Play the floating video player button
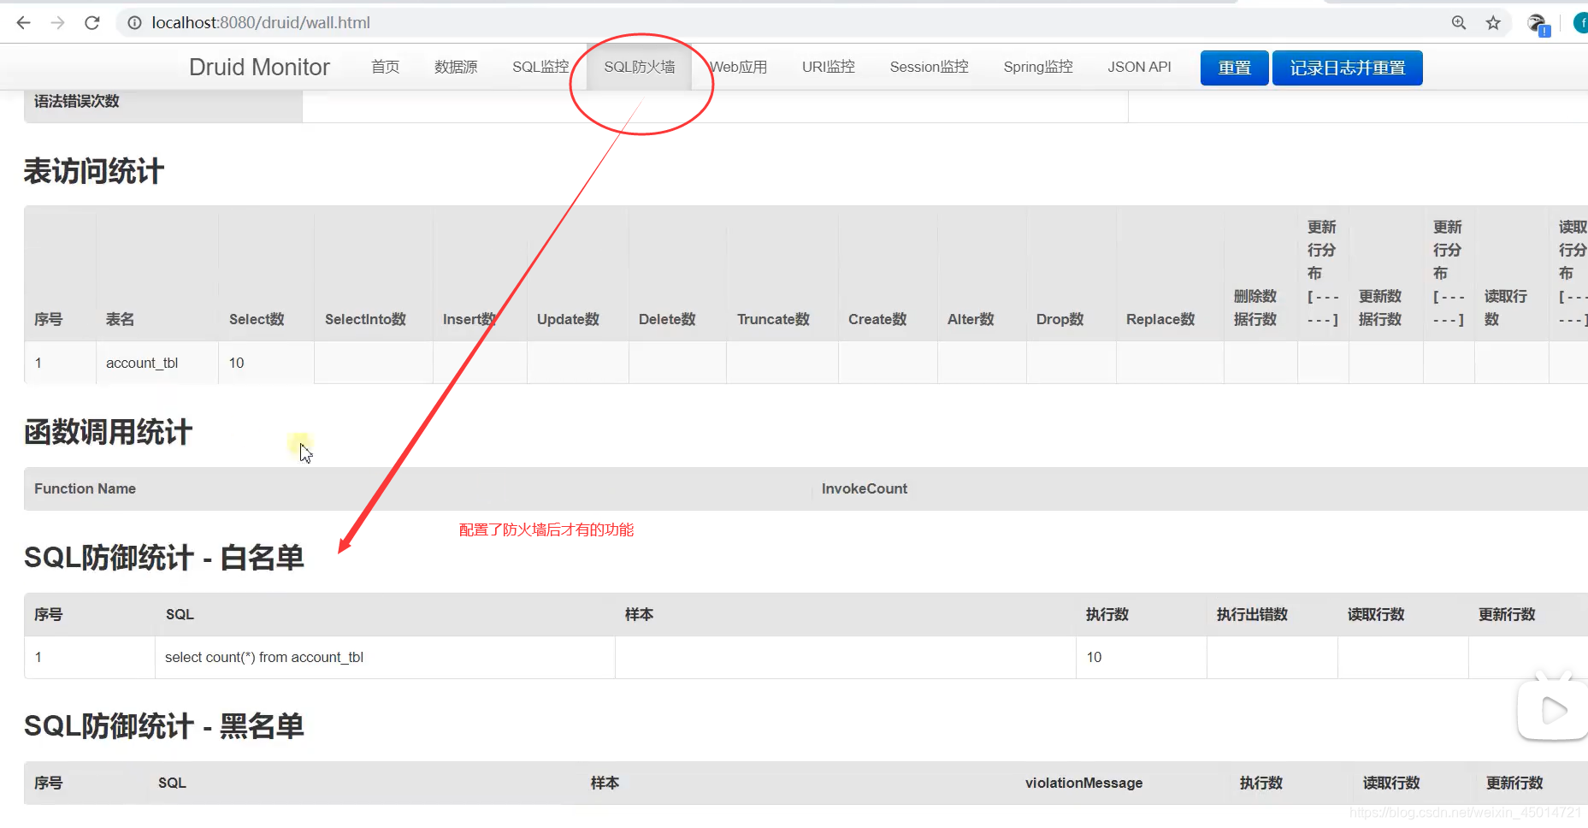 pos(1552,709)
